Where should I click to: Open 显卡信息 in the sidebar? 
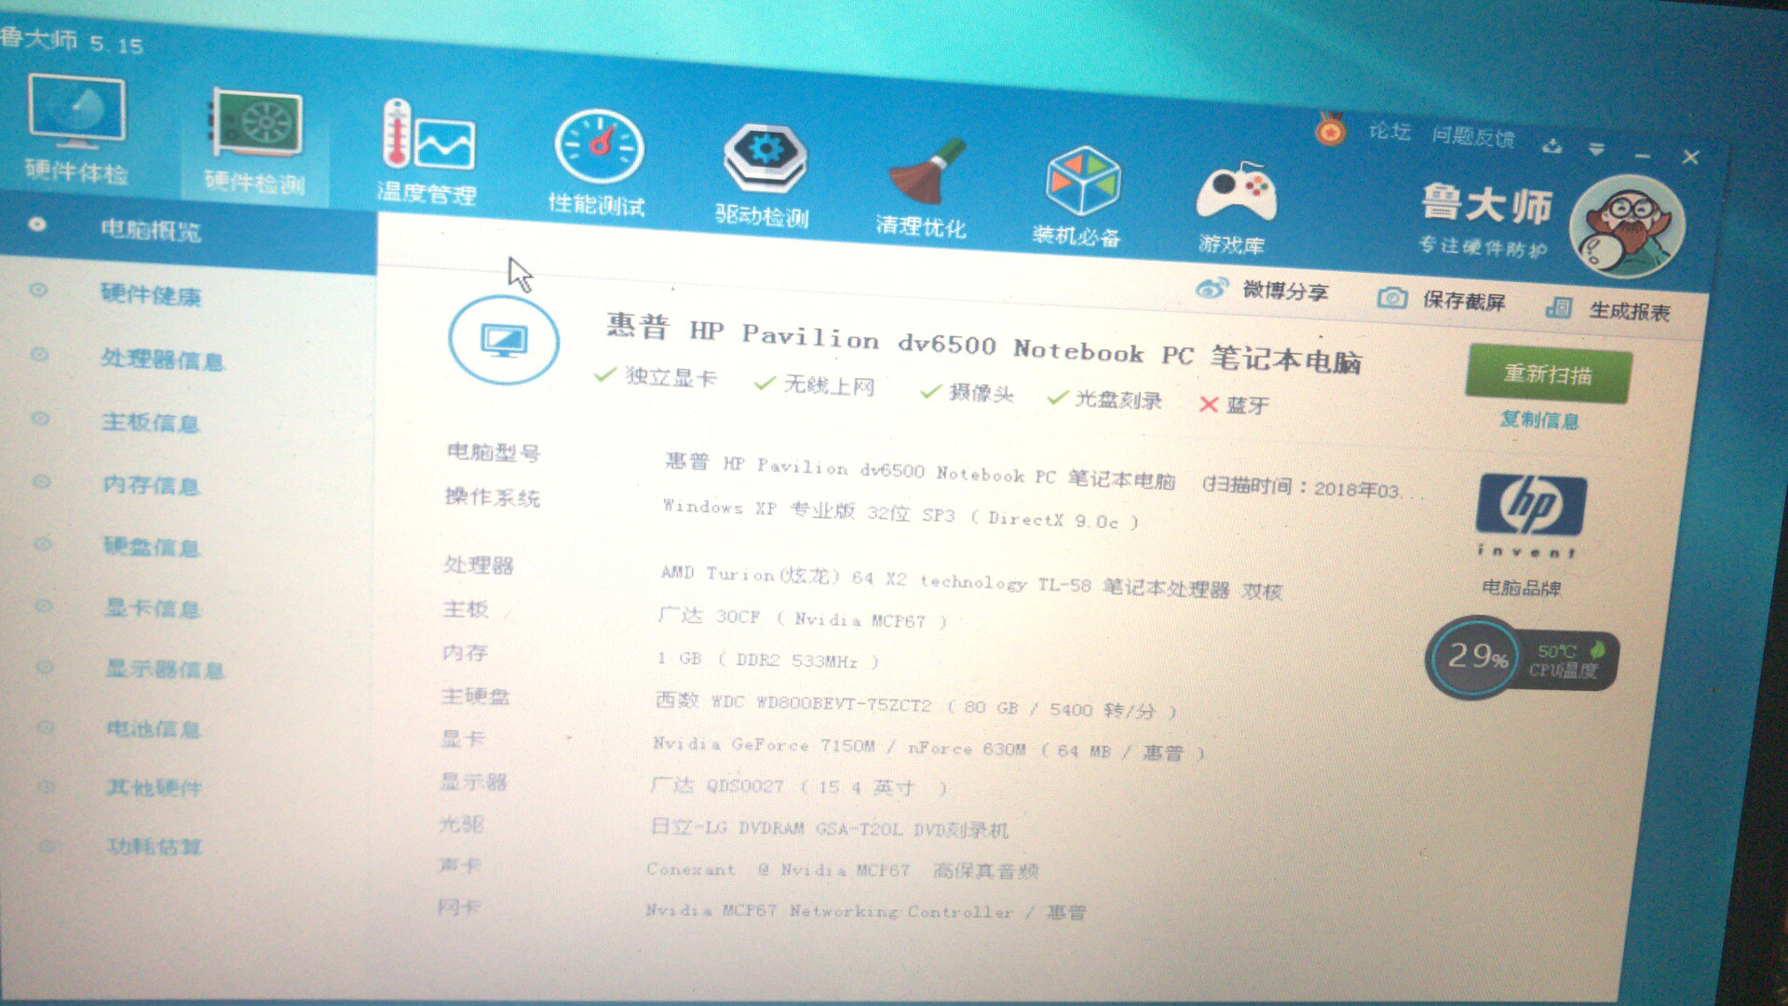[x=153, y=608]
